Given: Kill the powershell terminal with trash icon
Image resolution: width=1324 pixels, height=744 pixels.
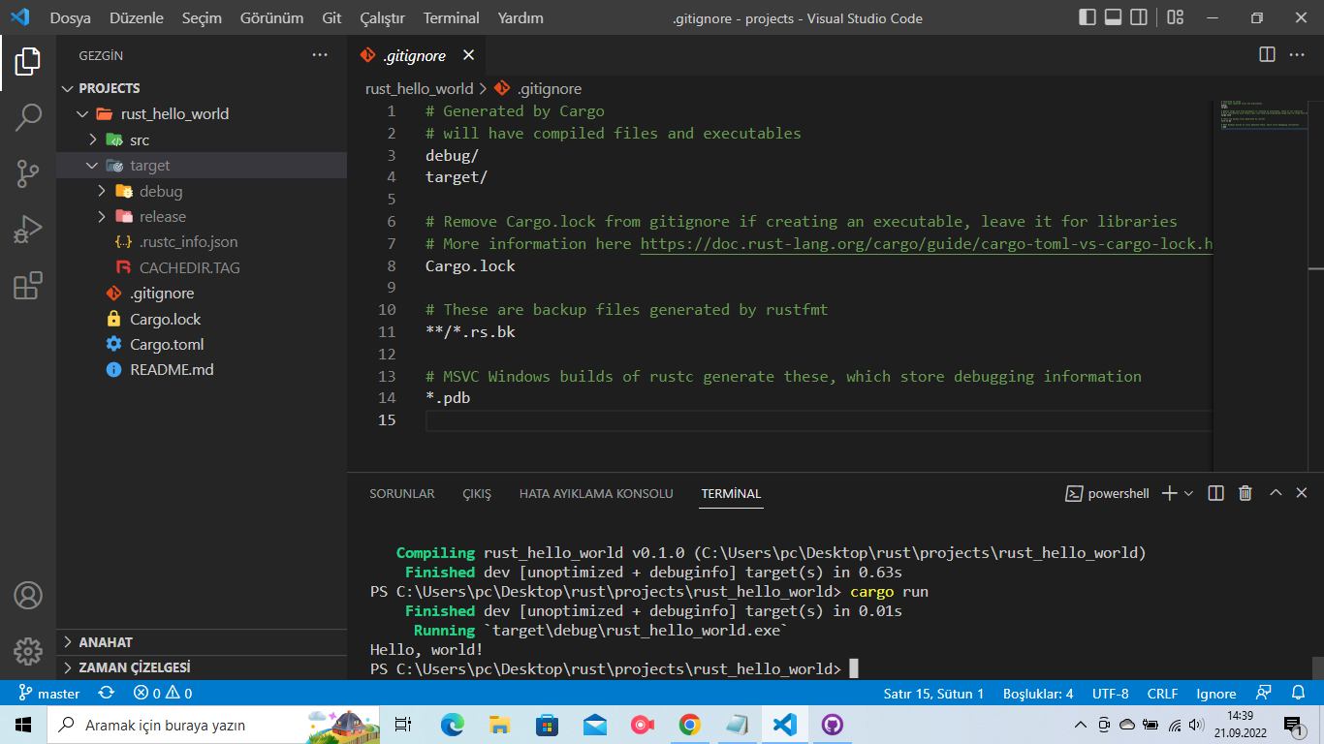Looking at the screenshot, I should tap(1245, 493).
